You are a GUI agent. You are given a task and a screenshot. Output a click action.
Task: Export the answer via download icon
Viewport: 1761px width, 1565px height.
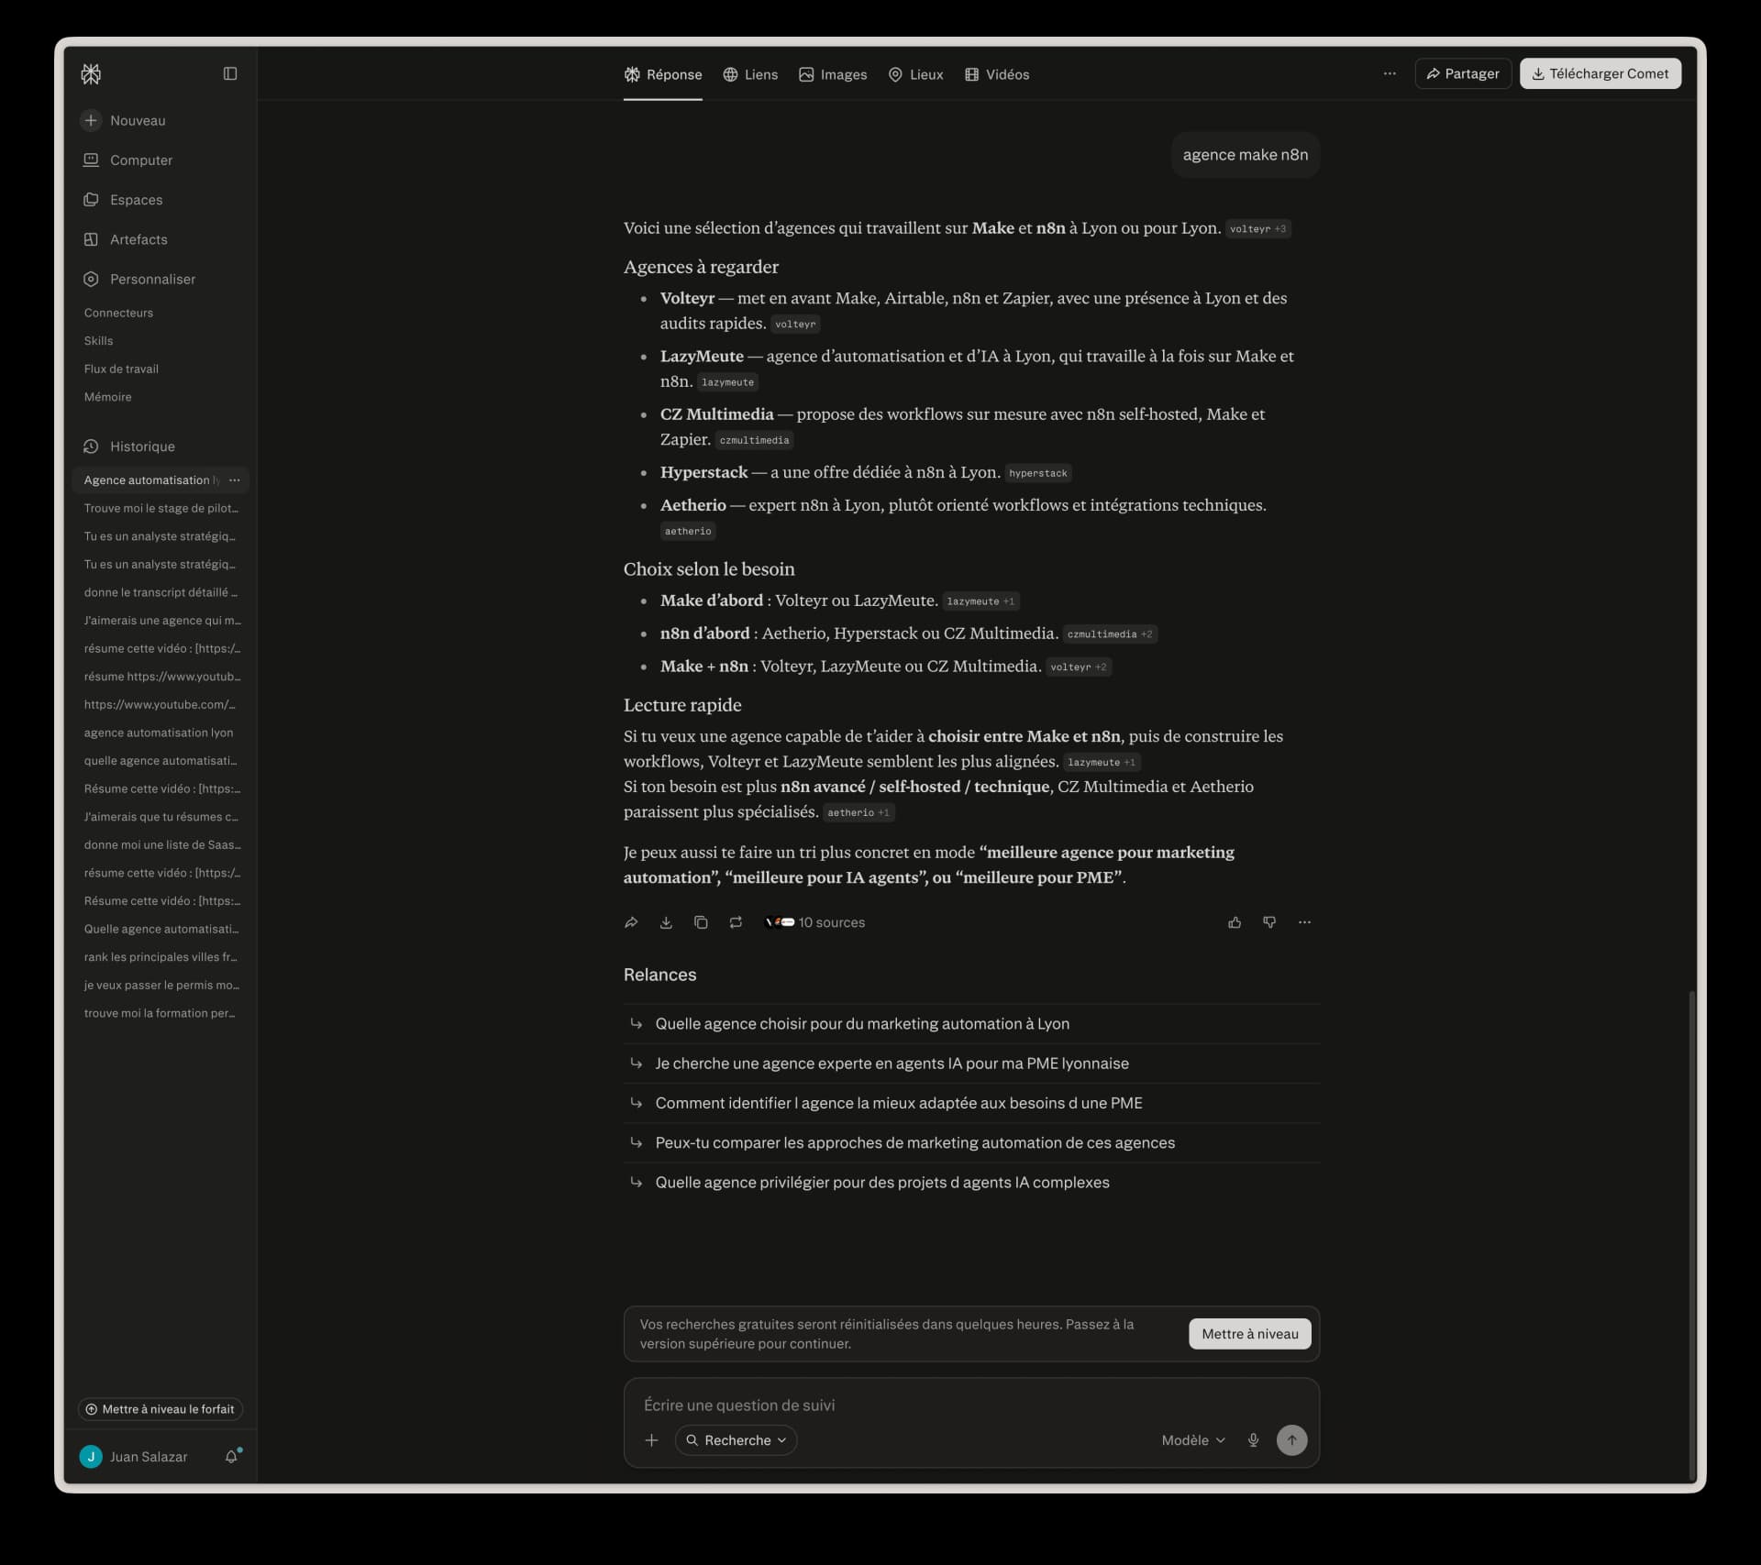tap(666, 922)
